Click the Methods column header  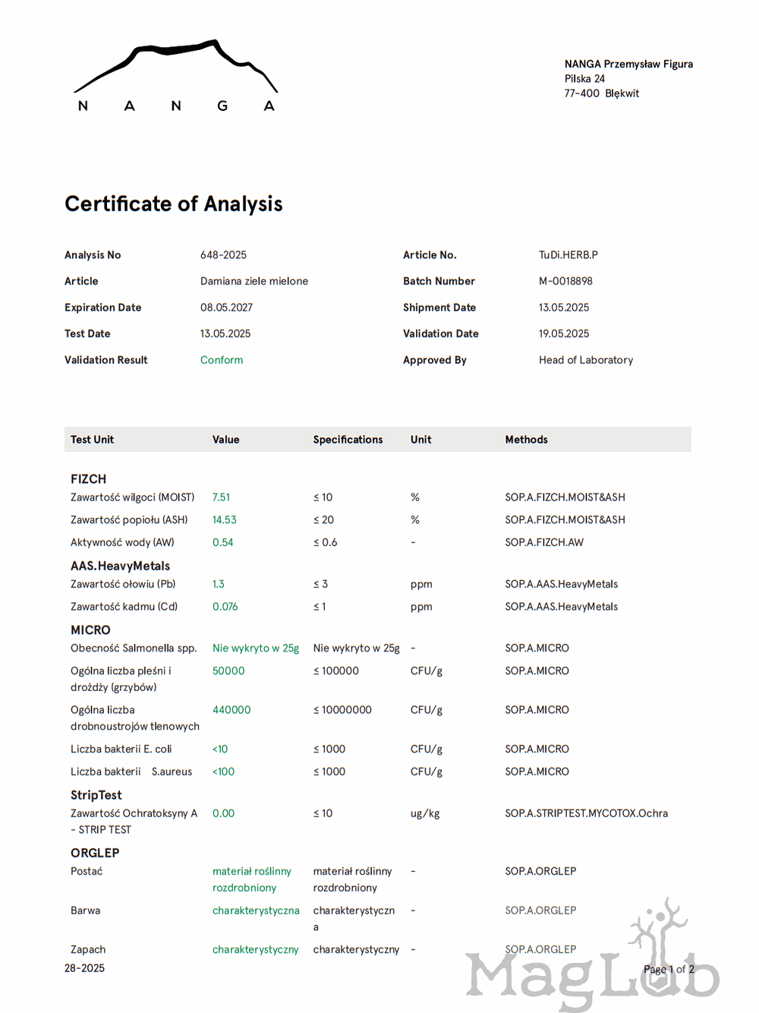pyautogui.click(x=526, y=440)
